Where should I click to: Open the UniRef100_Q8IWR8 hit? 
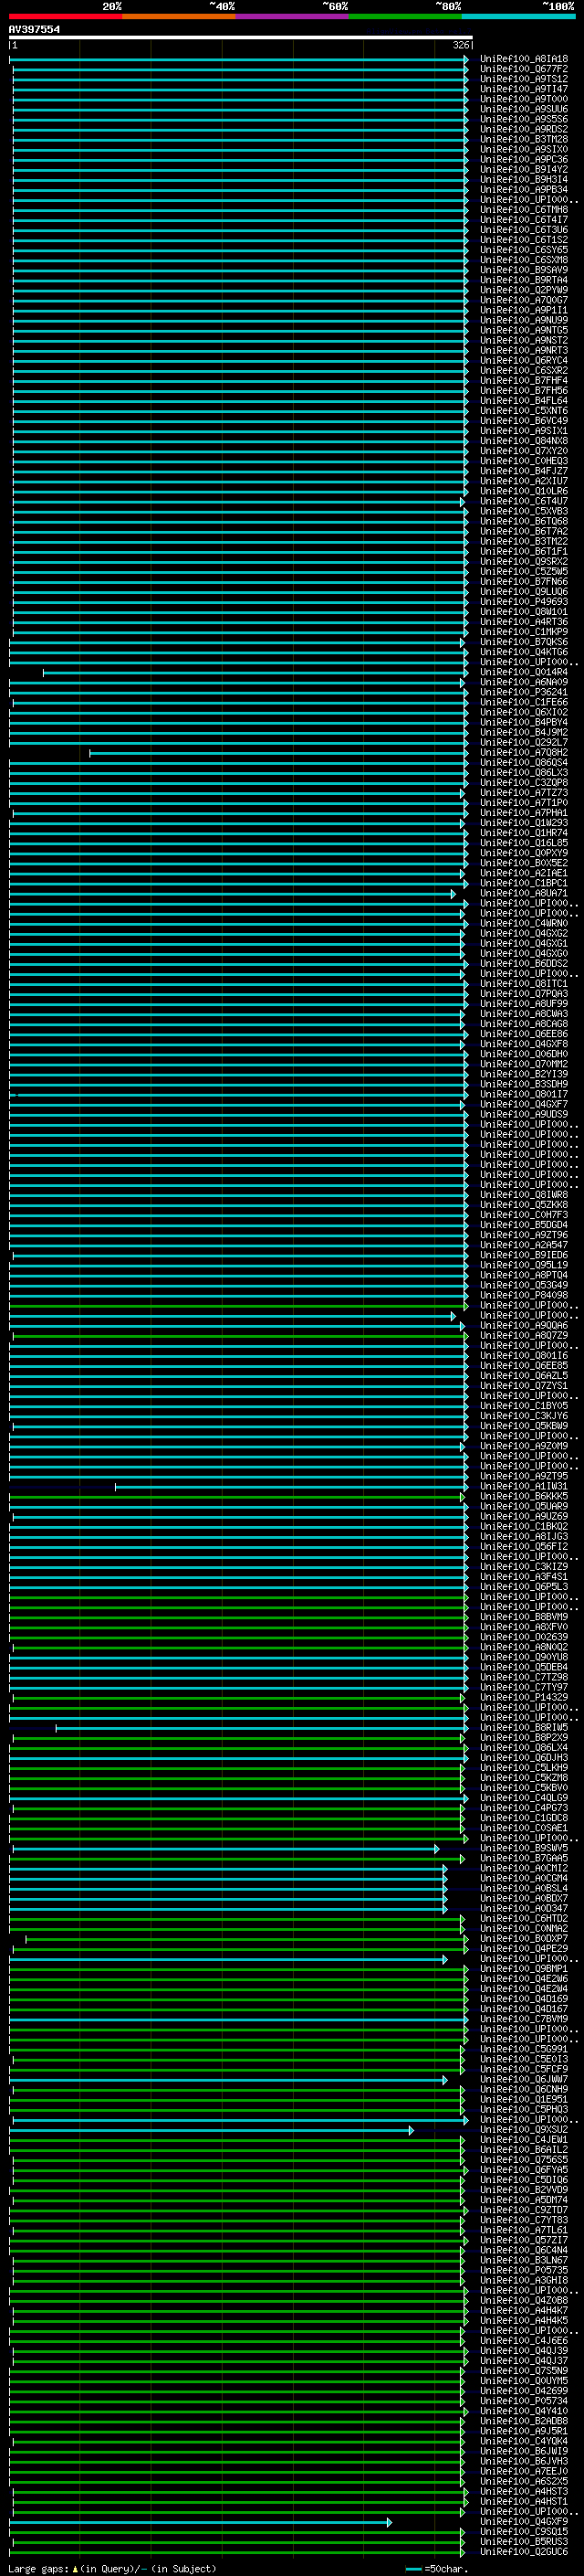coord(524,1195)
